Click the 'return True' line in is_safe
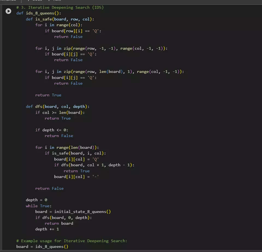The image size is (262, 252). pyautogui.click(x=48, y=95)
